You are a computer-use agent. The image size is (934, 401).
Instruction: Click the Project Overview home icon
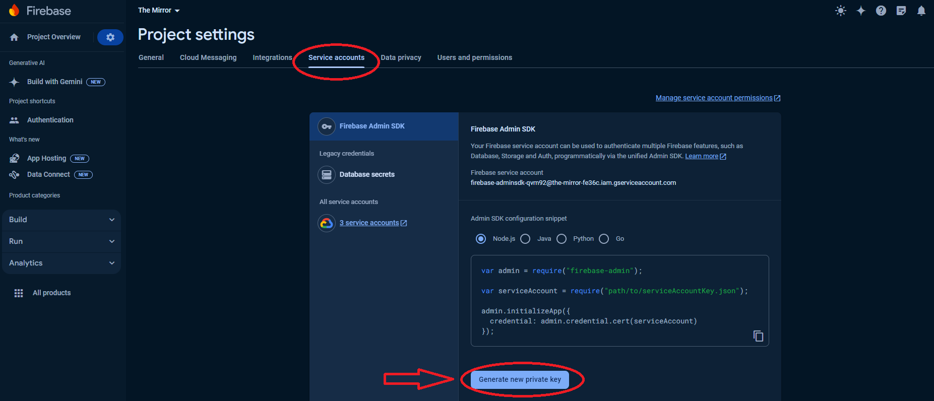point(14,37)
